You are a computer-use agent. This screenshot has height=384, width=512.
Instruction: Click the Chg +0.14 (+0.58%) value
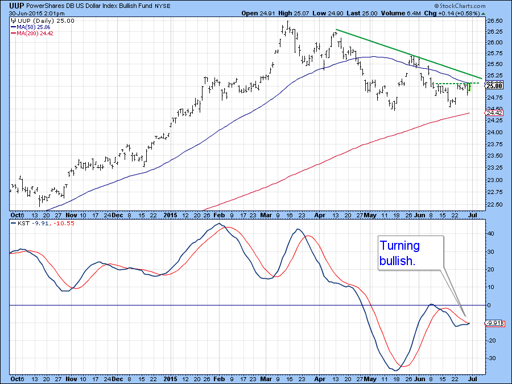452,14
